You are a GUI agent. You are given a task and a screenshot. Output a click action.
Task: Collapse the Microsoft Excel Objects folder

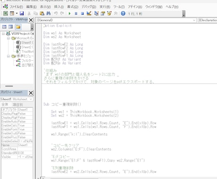[8, 38]
